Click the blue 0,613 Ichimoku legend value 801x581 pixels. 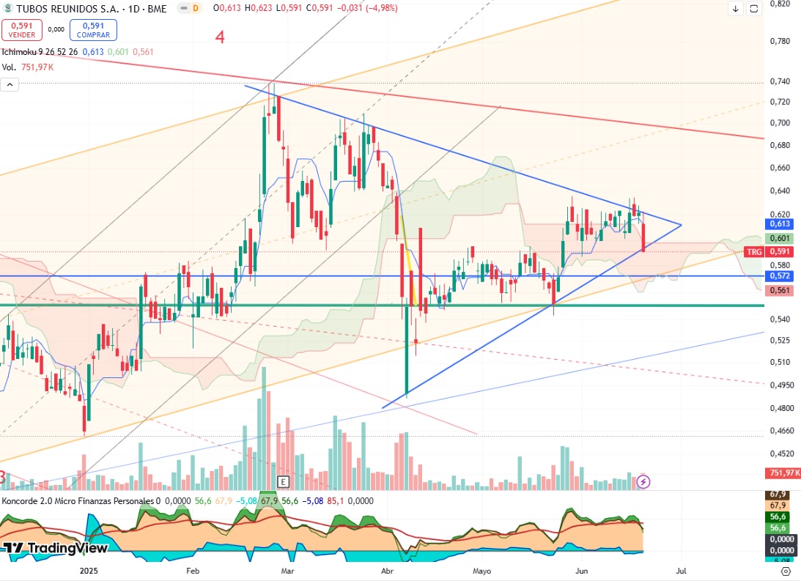[93, 52]
